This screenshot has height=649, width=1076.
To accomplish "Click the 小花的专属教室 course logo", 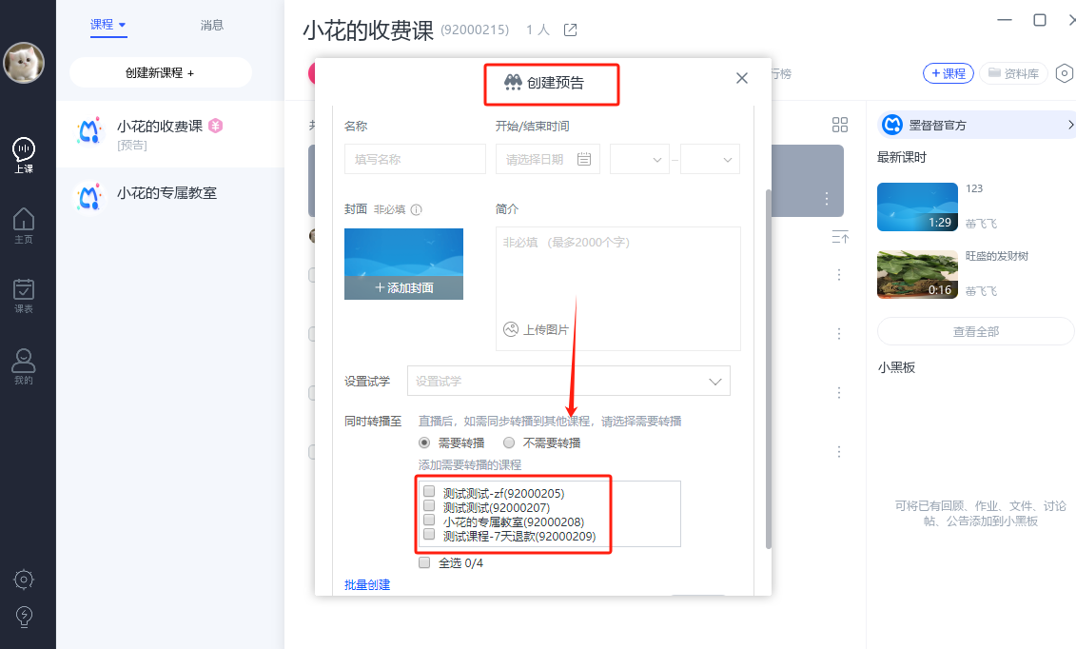I will 89,197.
